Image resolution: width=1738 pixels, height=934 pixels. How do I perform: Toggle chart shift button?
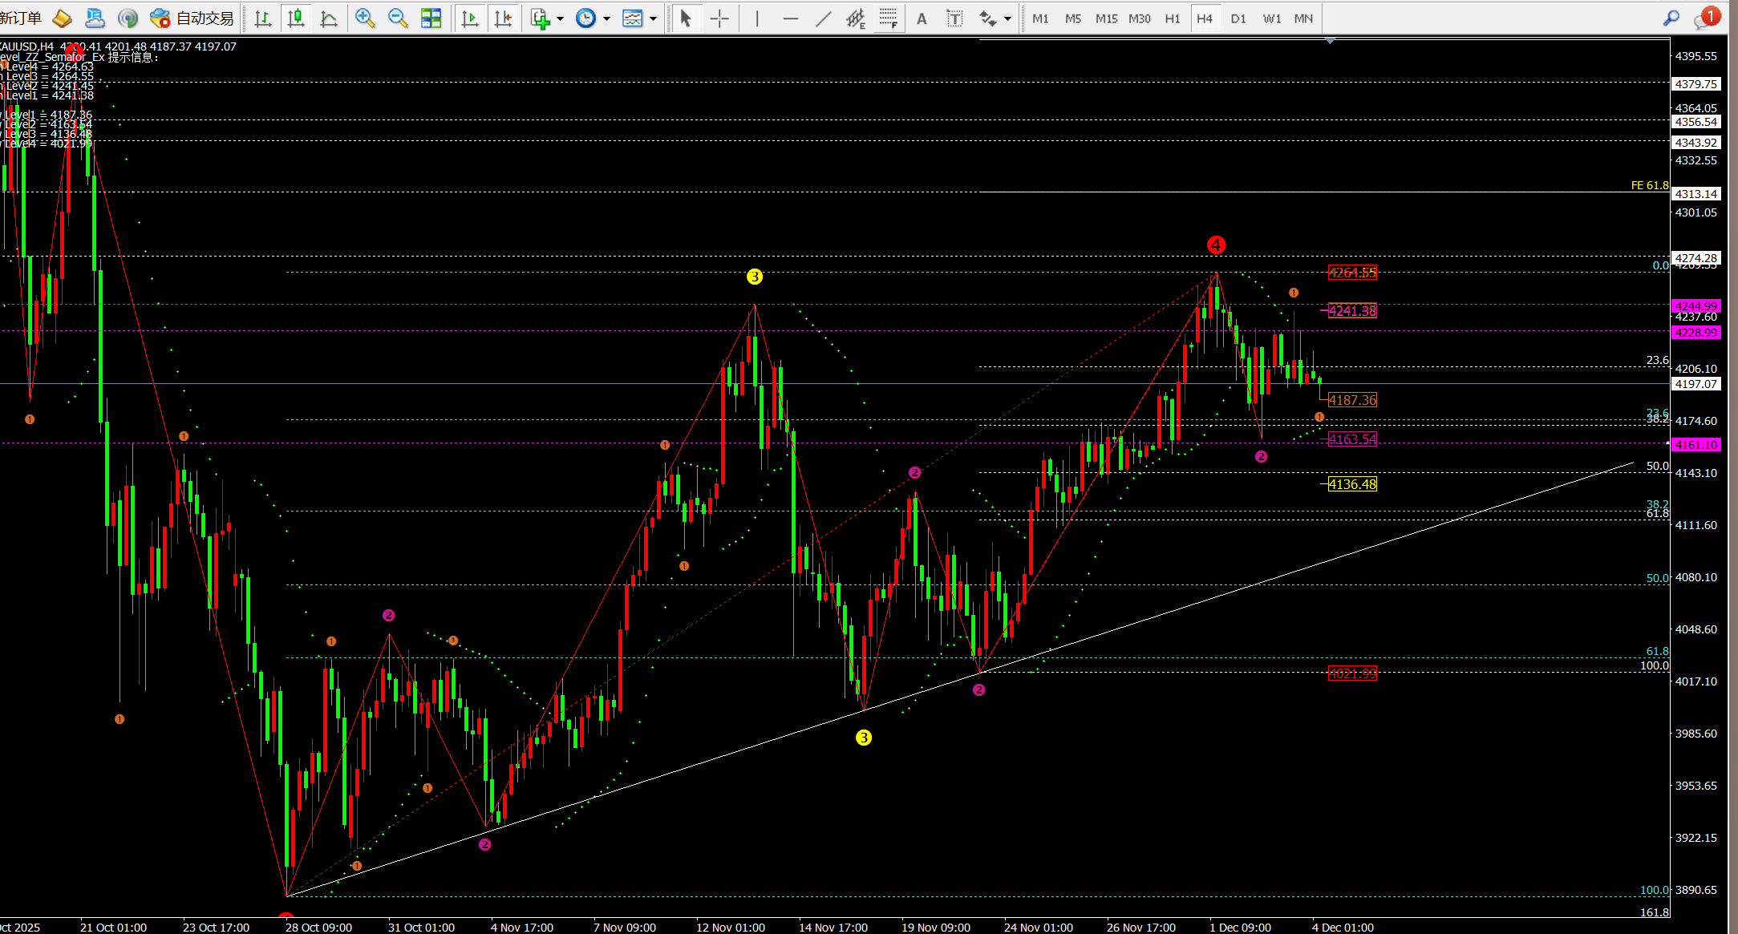(504, 18)
